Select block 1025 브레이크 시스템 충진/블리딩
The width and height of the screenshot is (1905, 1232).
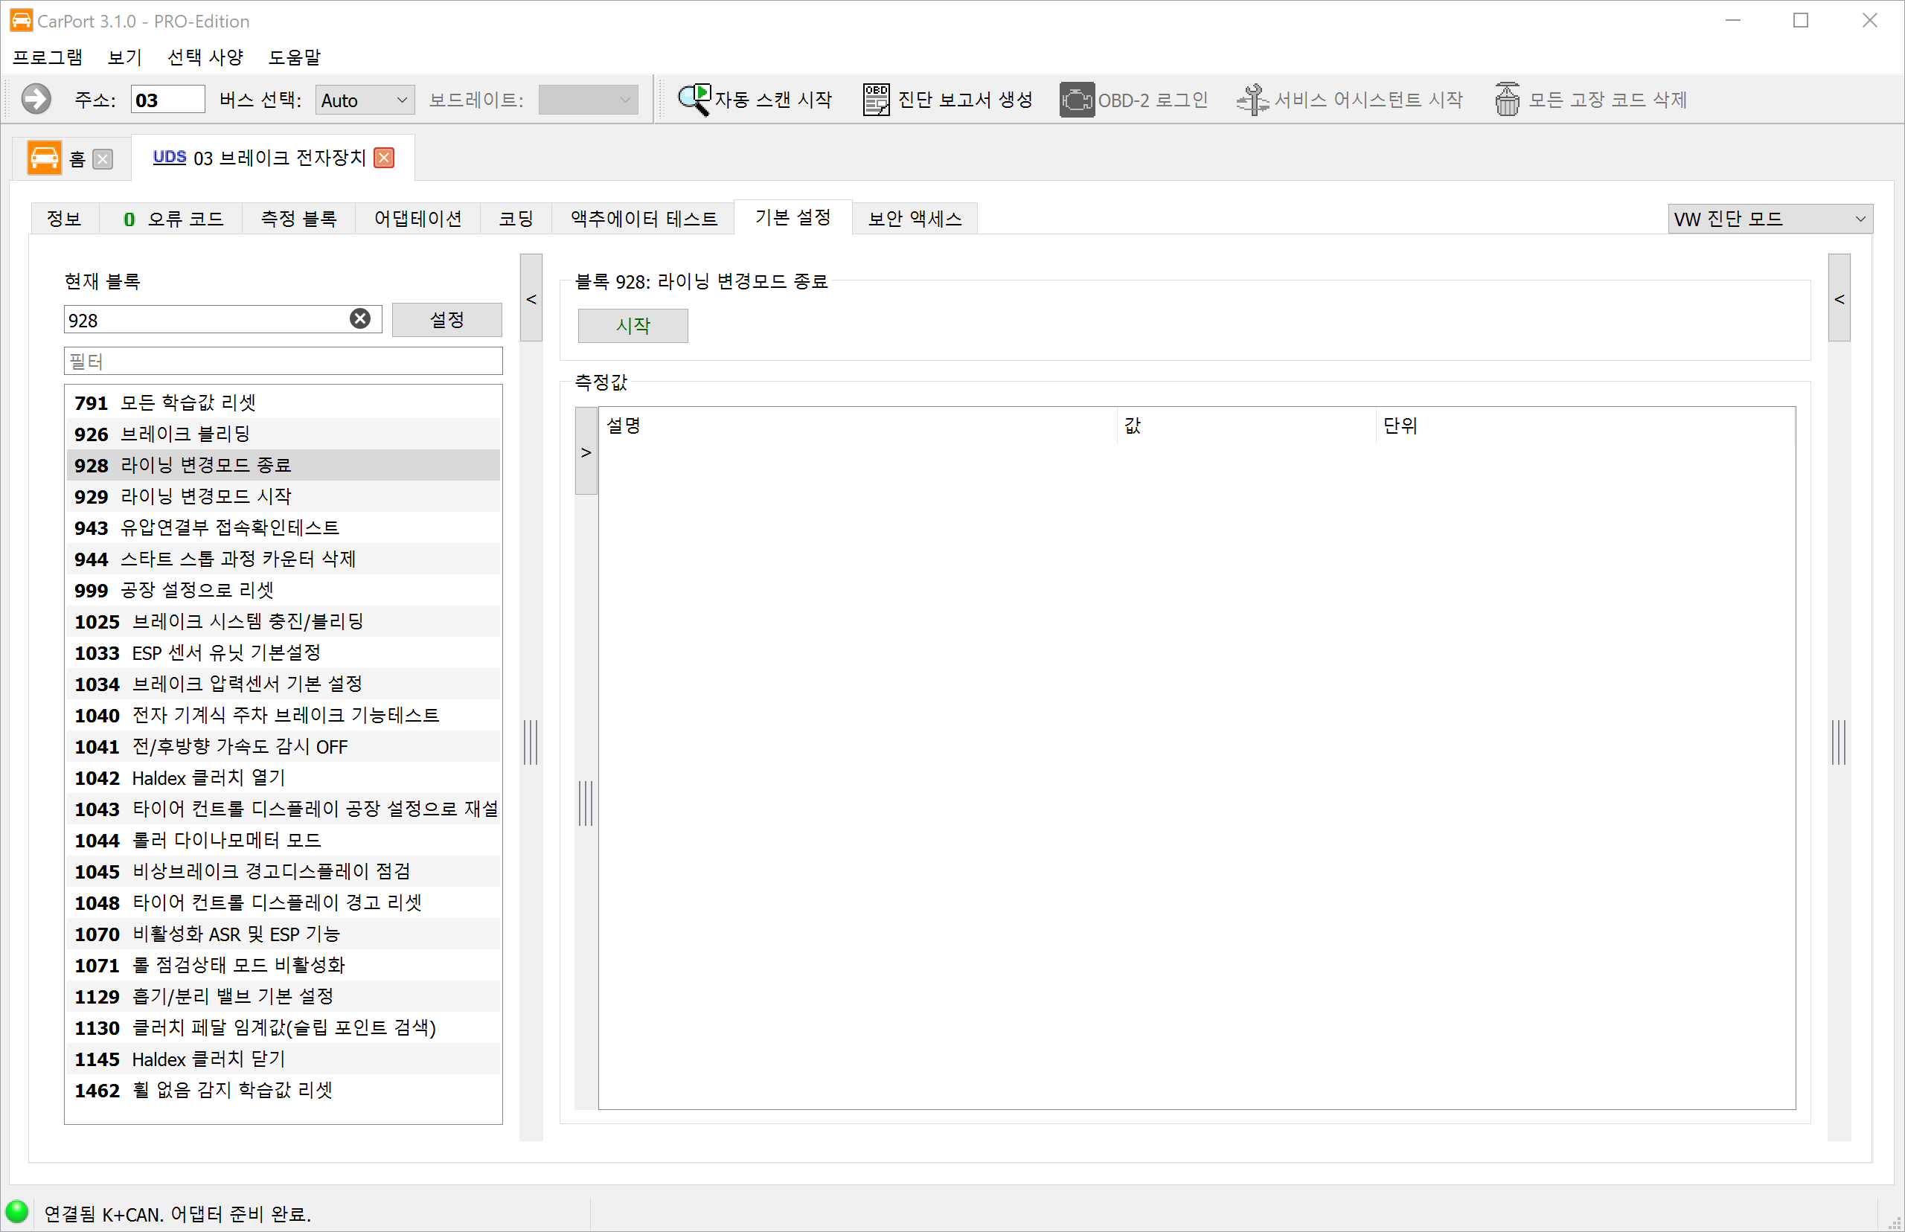click(284, 620)
